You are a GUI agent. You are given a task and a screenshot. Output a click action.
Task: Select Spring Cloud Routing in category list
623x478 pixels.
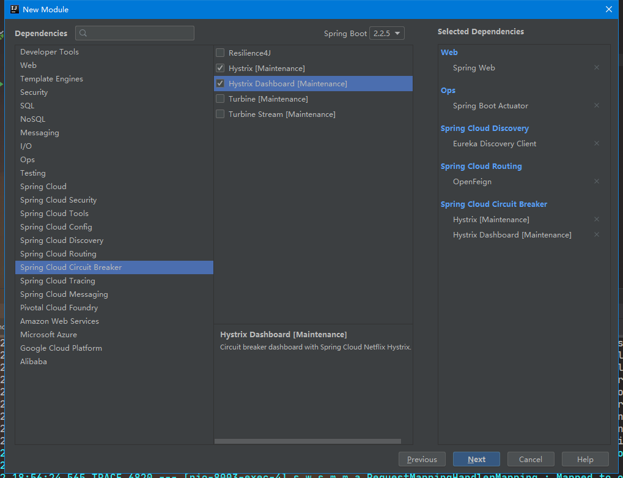click(x=114, y=254)
